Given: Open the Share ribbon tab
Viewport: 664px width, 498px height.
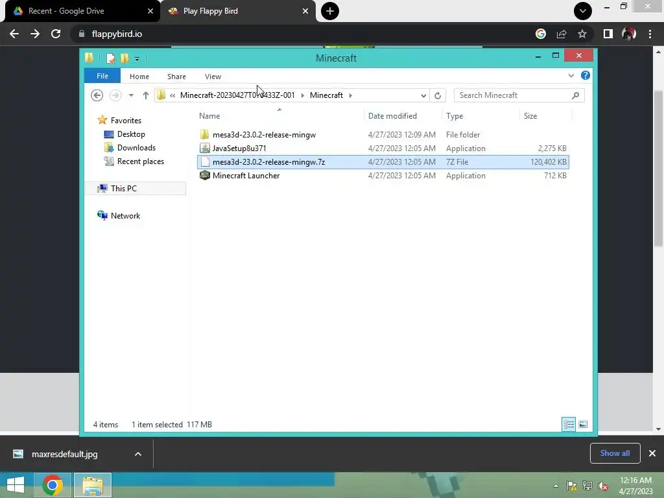Looking at the screenshot, I should [176, 77].
